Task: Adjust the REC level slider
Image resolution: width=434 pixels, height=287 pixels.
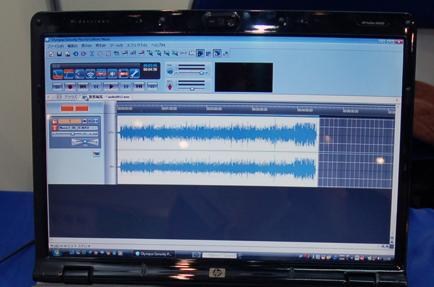Action: (x=192, y=89)
